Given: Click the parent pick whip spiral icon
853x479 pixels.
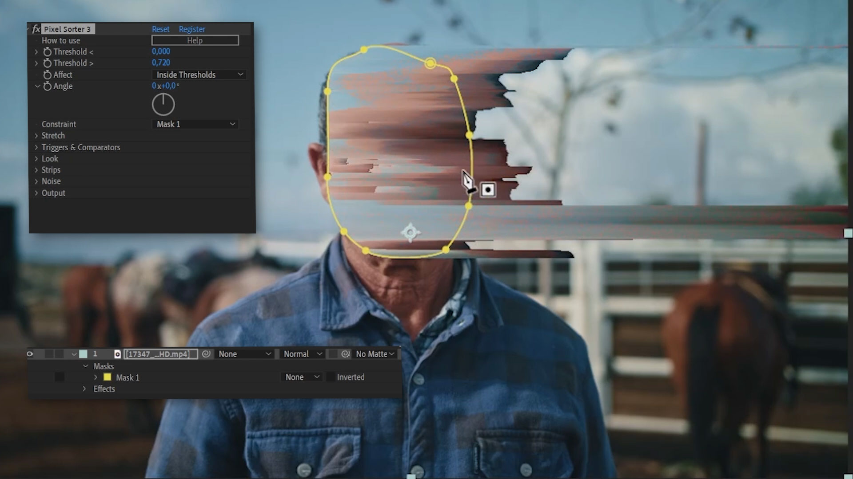Looking at the screenshot, I should point(206,354).
